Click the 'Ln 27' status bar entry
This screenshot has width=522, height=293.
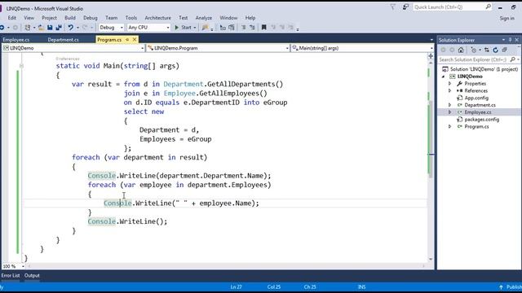tap(236, 287)
